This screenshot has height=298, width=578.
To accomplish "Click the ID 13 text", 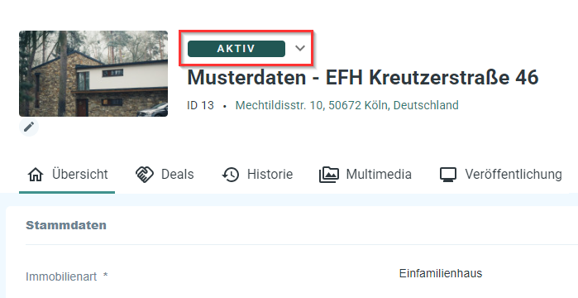I will click(x=200, y=105).
